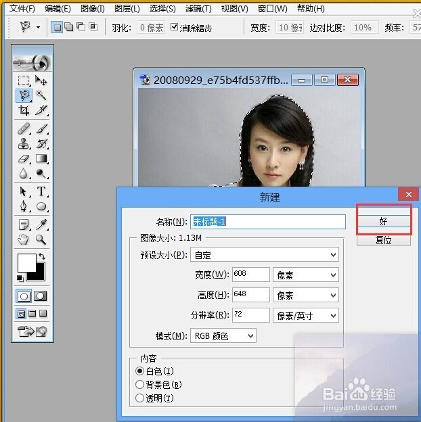Select the Pen tool
The height and width of the screenshot is (422, 421).
24,206
